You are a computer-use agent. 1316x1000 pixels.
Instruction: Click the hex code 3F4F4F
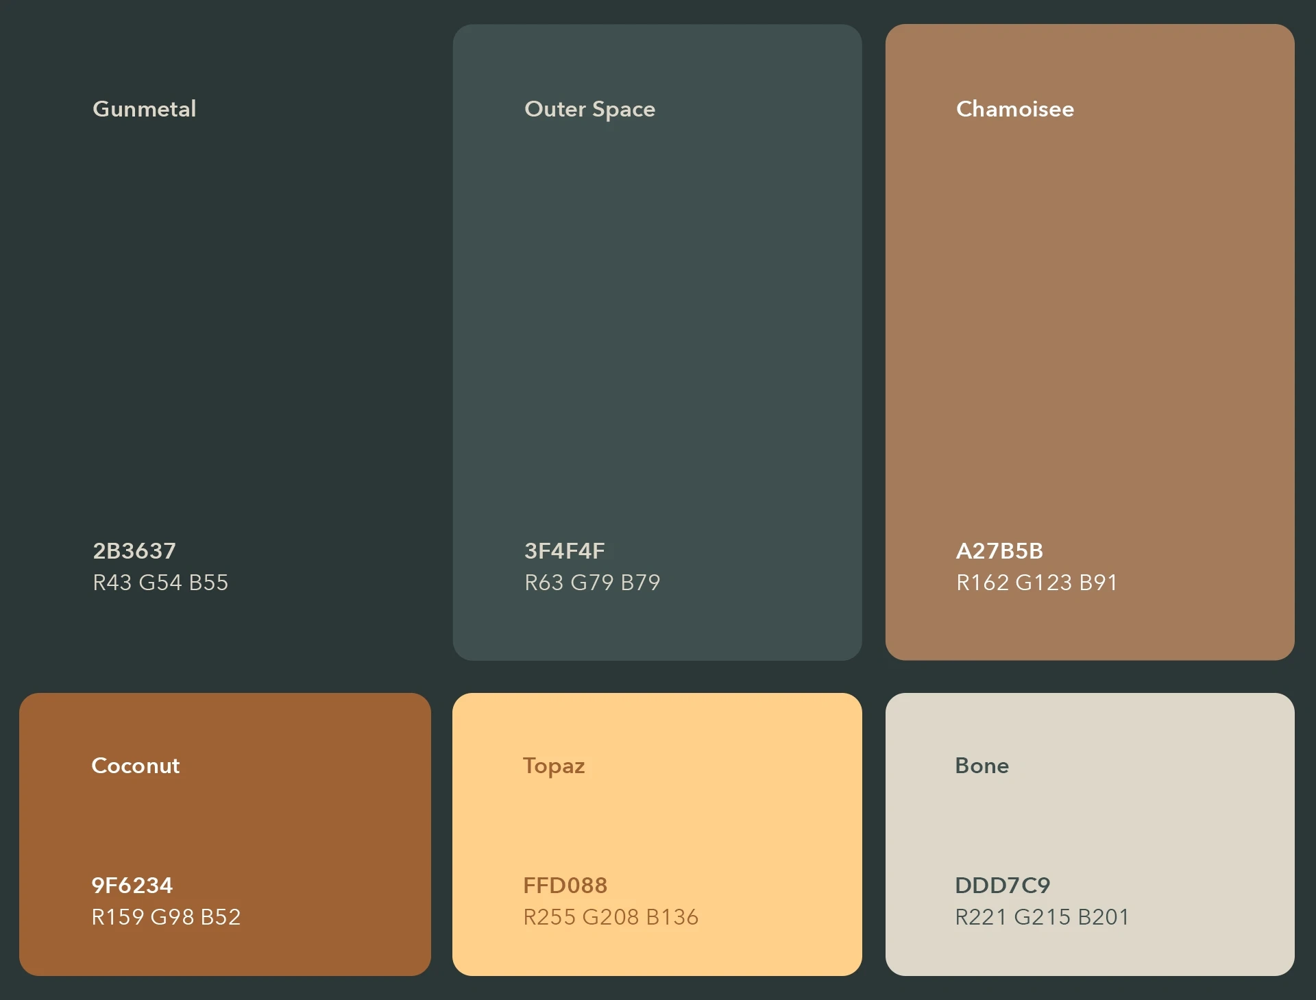(x=564, y=550)
